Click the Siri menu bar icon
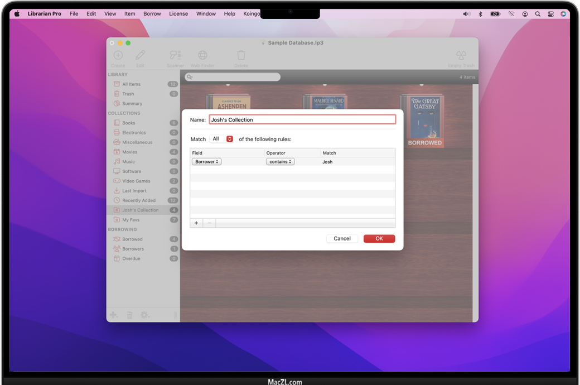The height and width of the screenshot is (385, 580). pyautogui.click(x=563, y=14)
